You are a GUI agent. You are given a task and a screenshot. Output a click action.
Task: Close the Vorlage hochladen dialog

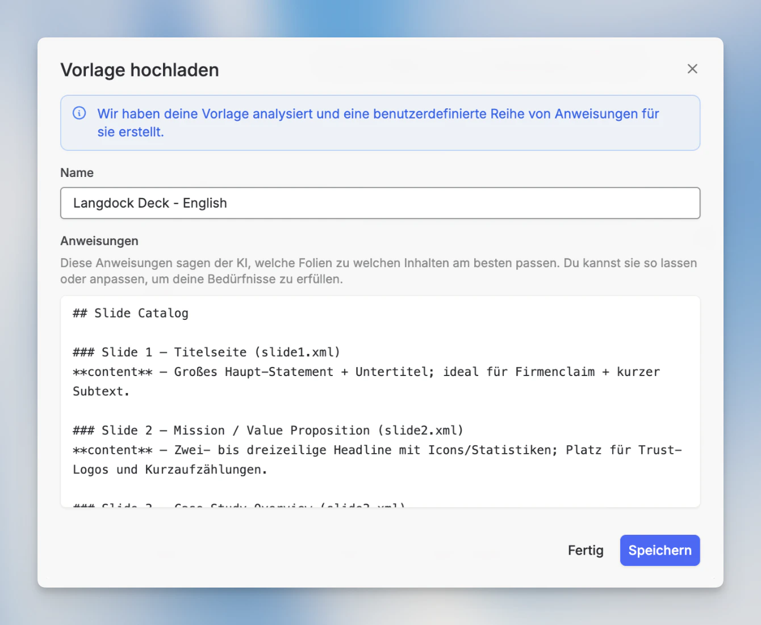pyautogui.click(x=692, y=69)
